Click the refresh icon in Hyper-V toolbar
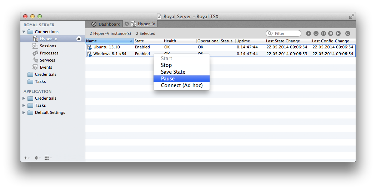This screenshot has height=190, width=376. [348, 33]
